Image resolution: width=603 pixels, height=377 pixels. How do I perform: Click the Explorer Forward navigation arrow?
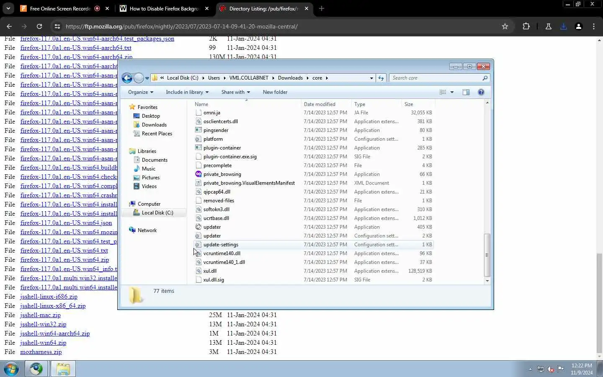pos(139,78)
